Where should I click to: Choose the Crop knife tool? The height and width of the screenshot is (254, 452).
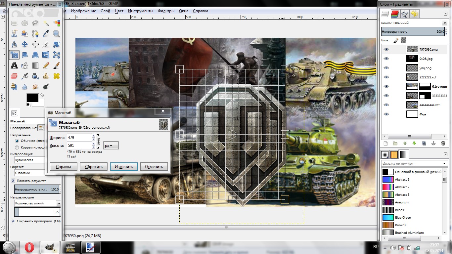(46, 44)
